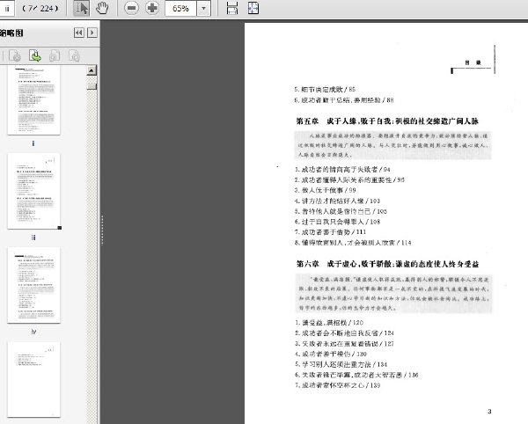Viewport: 528px width, 424px height.
Task: Open page thumbnail labeled i
Action: coord(33,100)
